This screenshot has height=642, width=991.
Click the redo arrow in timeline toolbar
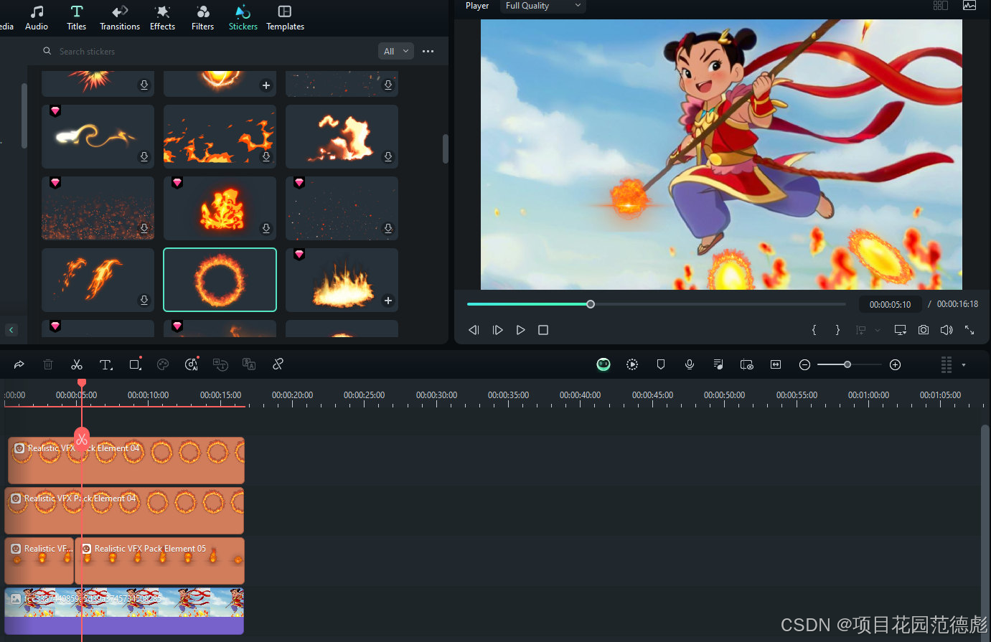tap(19, 364)
